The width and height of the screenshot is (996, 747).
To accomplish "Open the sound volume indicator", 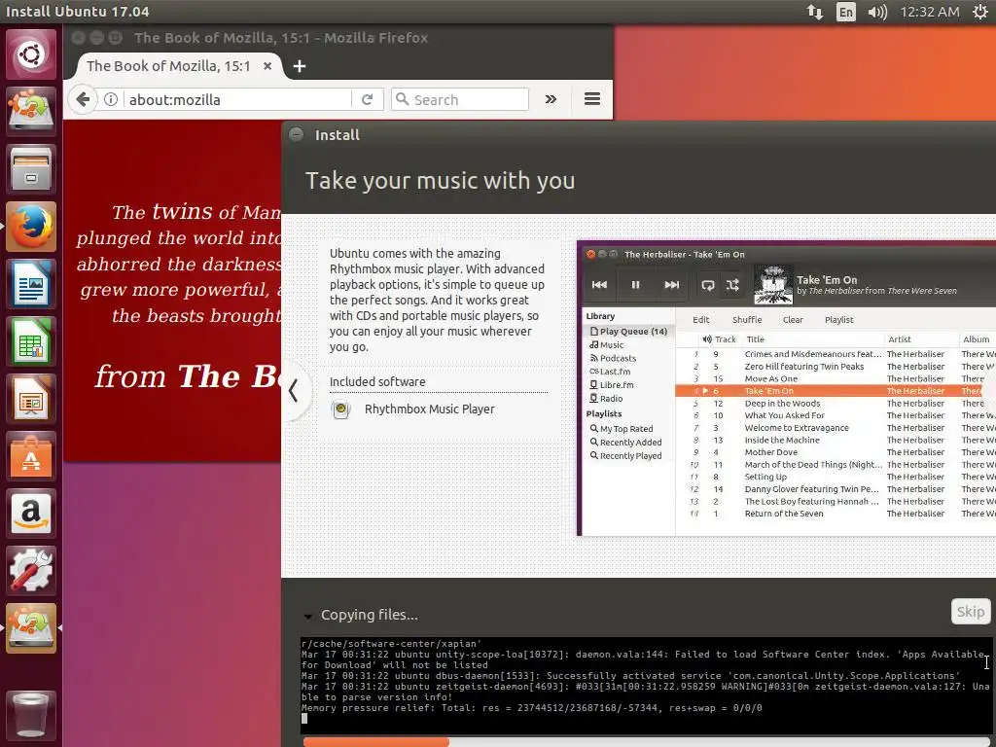I will (x=877, y=12).
